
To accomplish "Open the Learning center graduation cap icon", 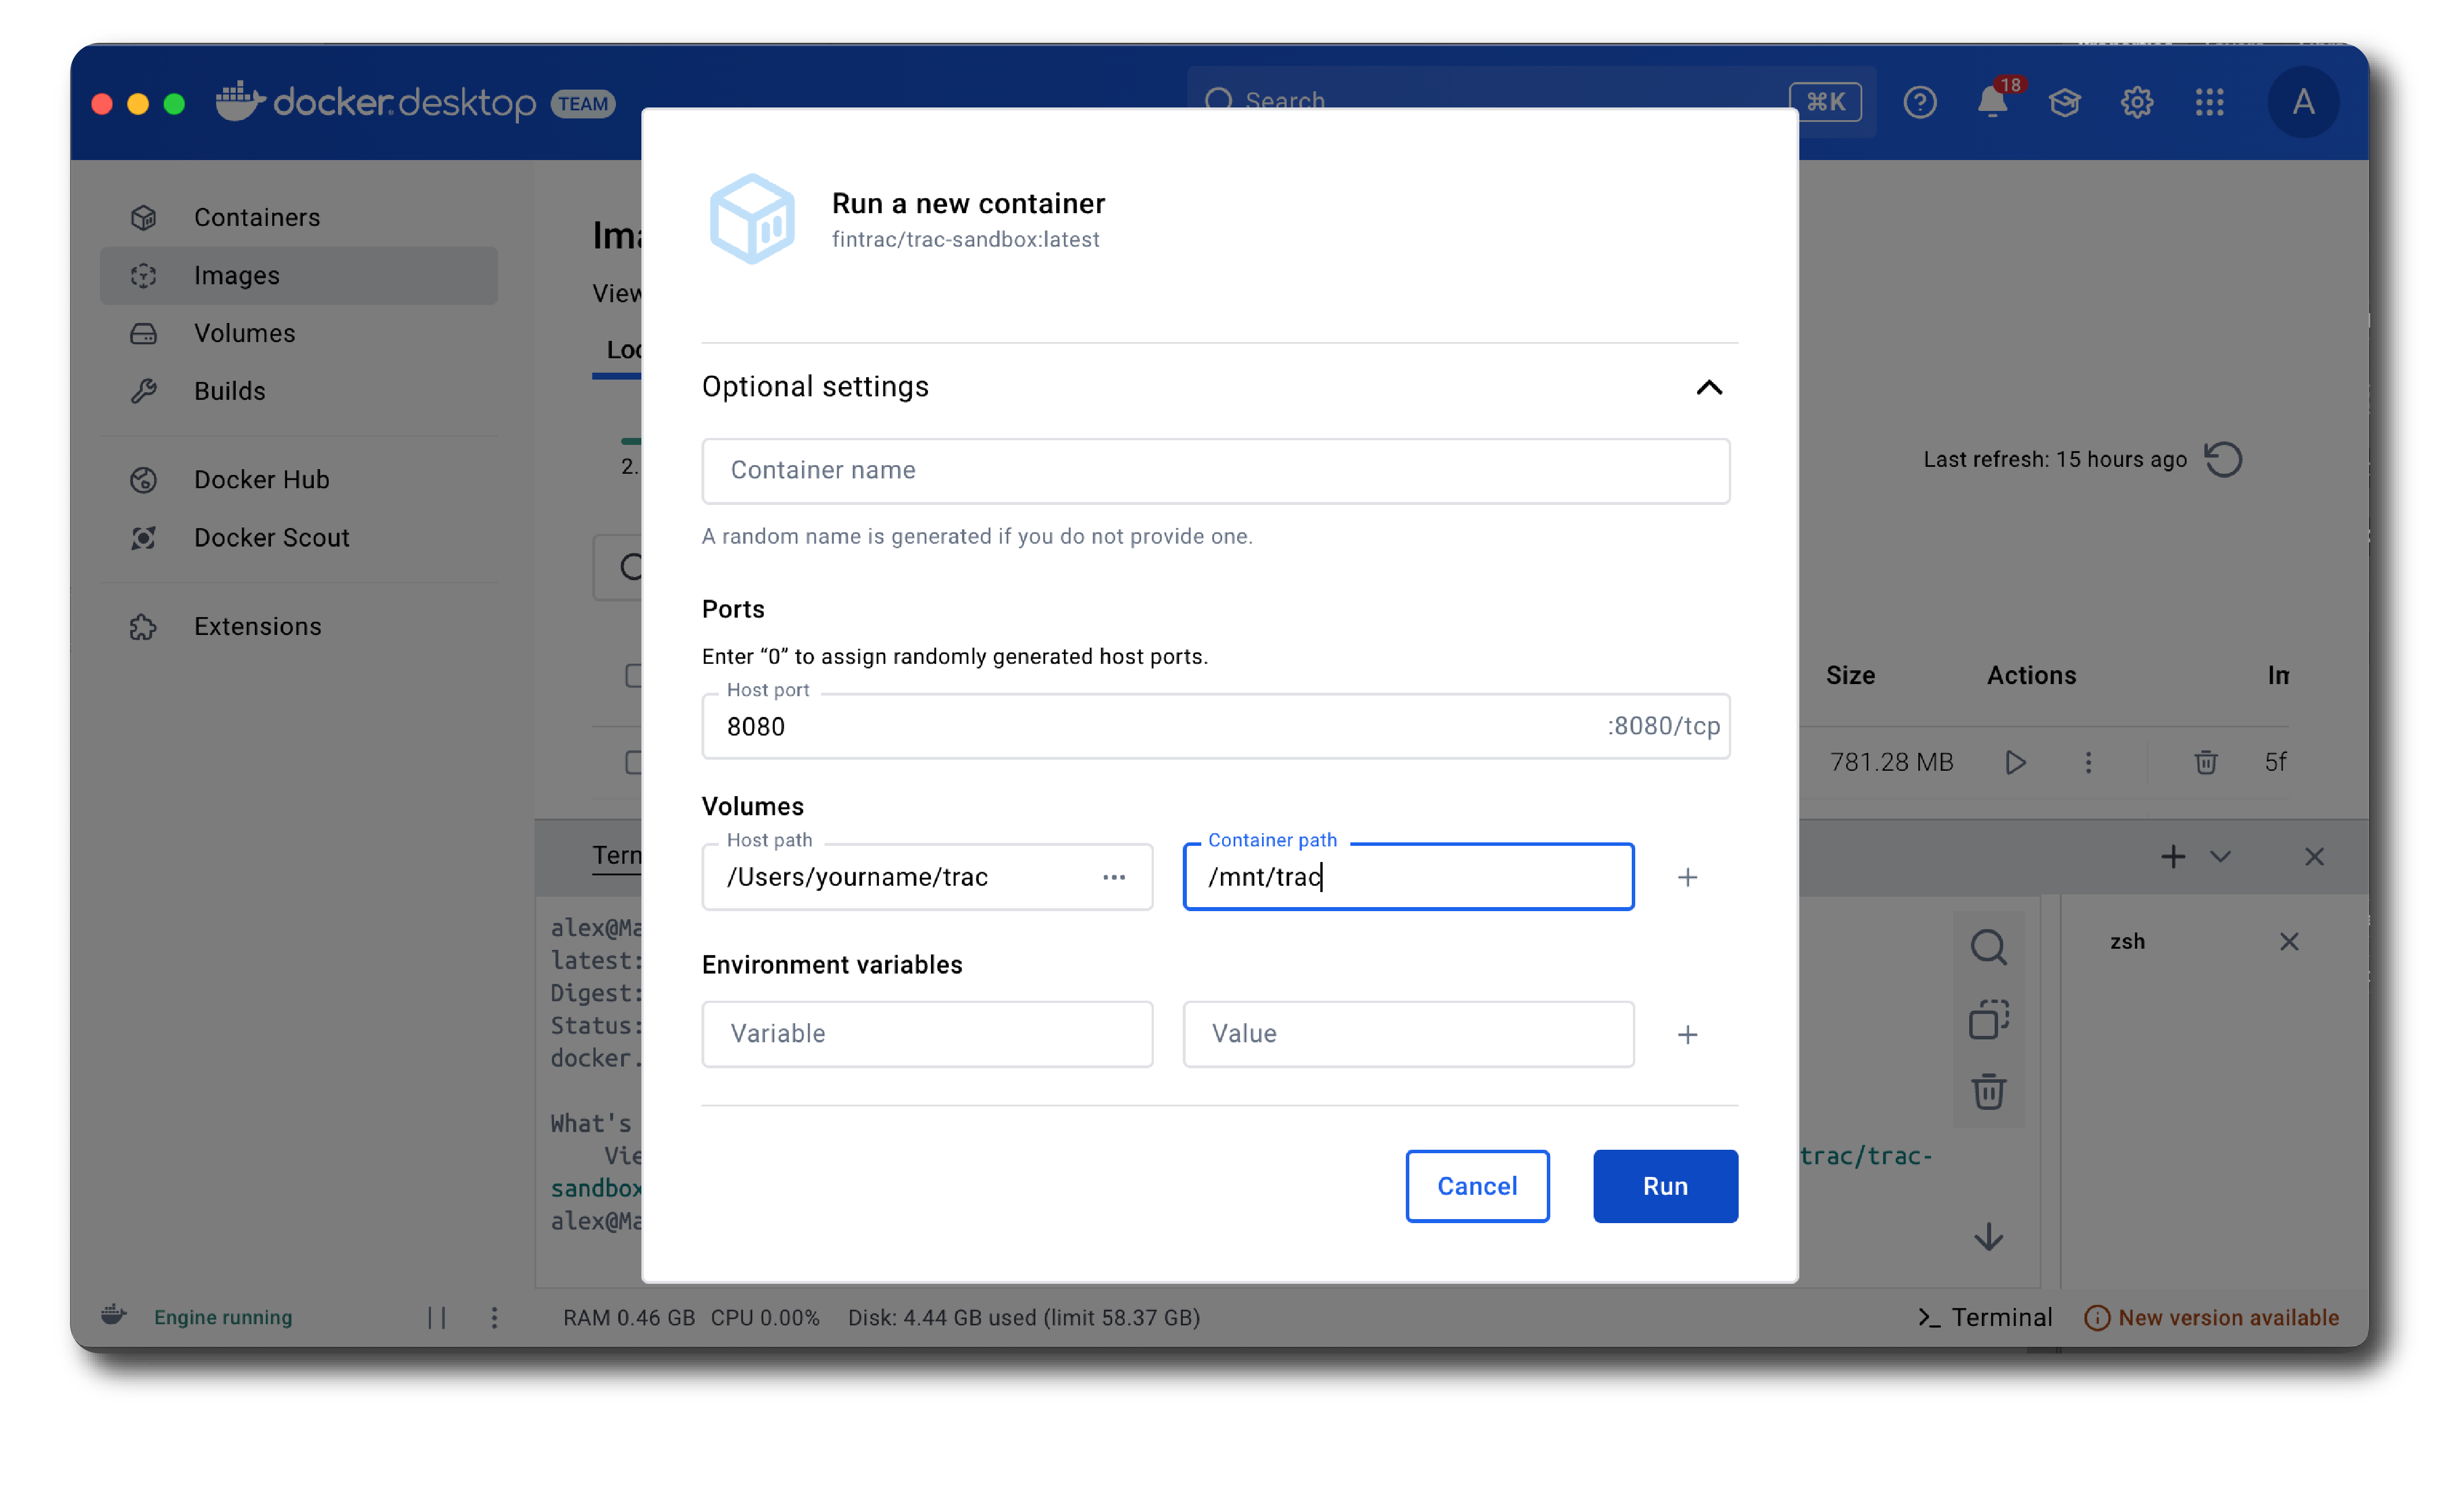I will coord(2064,102).
